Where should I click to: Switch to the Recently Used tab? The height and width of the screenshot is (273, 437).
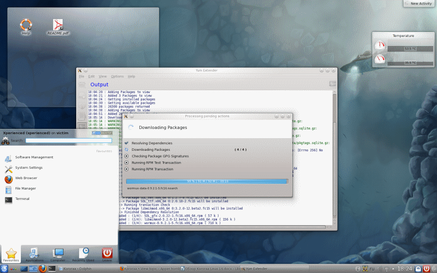click(83, 255)
